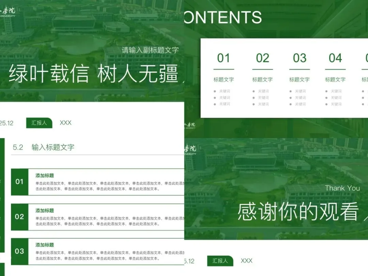Click the green 03 block in the 5.2 slide
Image resolution: width=368 pixels, height=276 pixels.
coord(19,251)
